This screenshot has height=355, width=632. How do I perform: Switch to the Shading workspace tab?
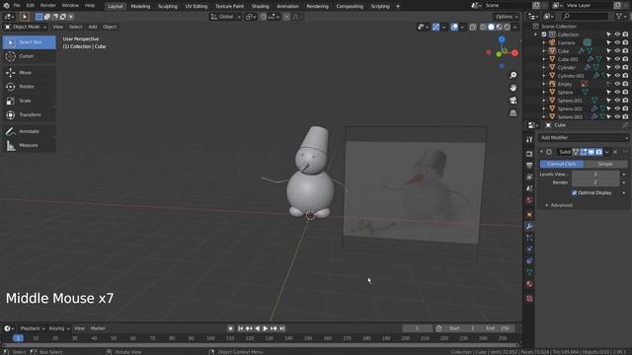pos(260,6)
